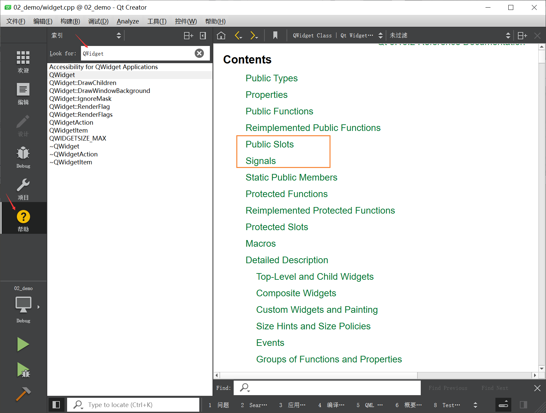Click the Find Next button
This screenshot has width=546, height=413.
[x=494, y=388]
